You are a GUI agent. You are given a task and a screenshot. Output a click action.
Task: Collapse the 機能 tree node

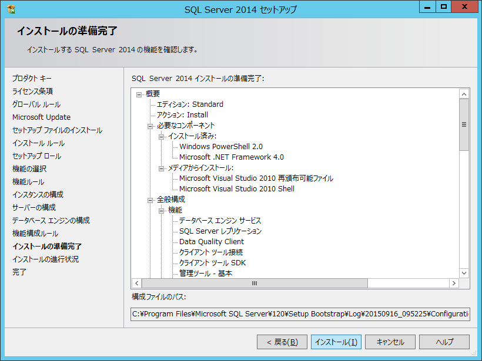click(162, 210)
